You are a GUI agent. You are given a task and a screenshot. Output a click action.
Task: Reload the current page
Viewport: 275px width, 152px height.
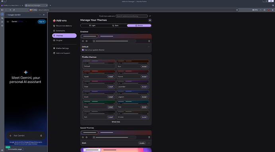click(x=14, y=10)
